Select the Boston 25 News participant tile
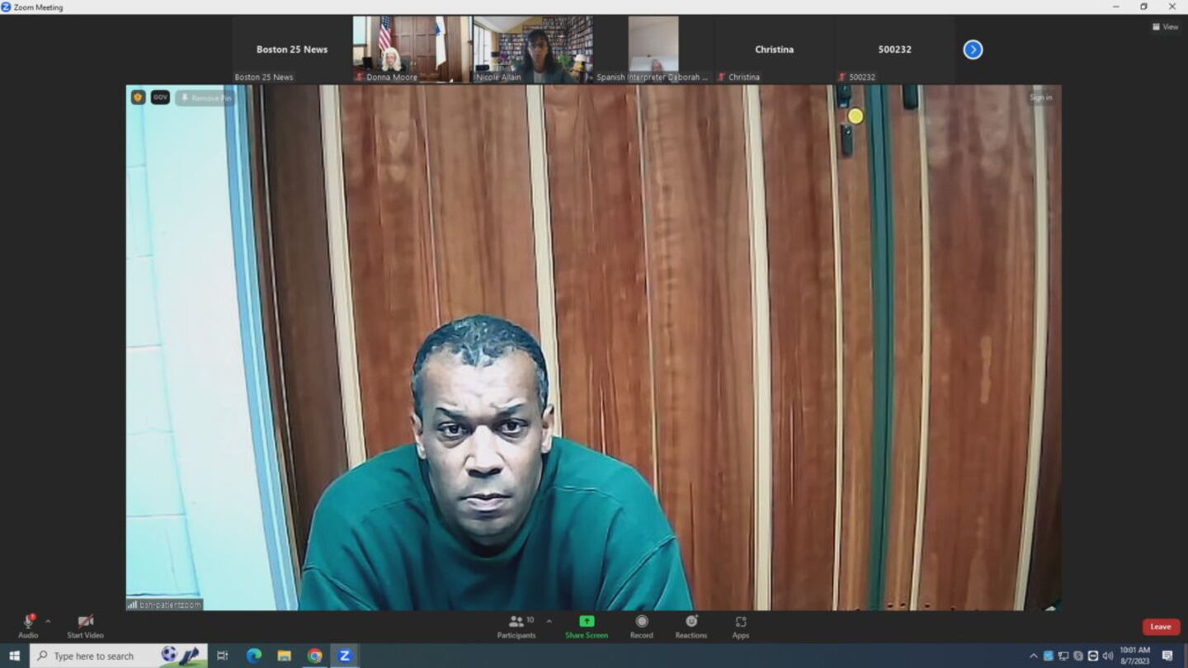Viewport: 1188px width, 668px height. (292, 49)
